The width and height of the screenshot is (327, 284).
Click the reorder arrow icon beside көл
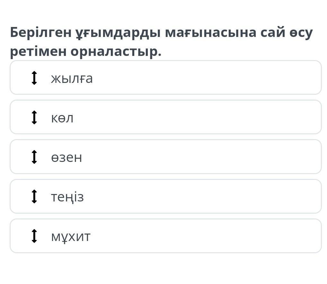(x=34, y=118)
